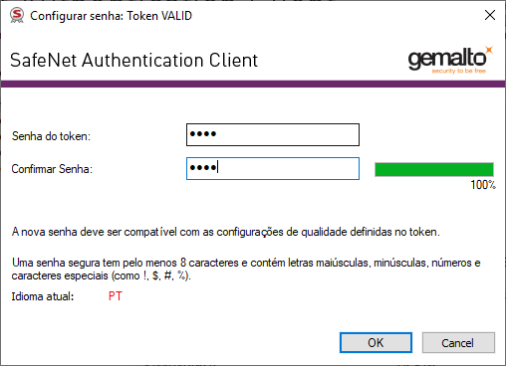Click the Cancel button

tap(458, 342)
